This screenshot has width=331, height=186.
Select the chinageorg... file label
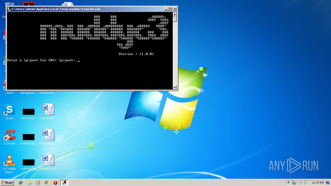28,93
